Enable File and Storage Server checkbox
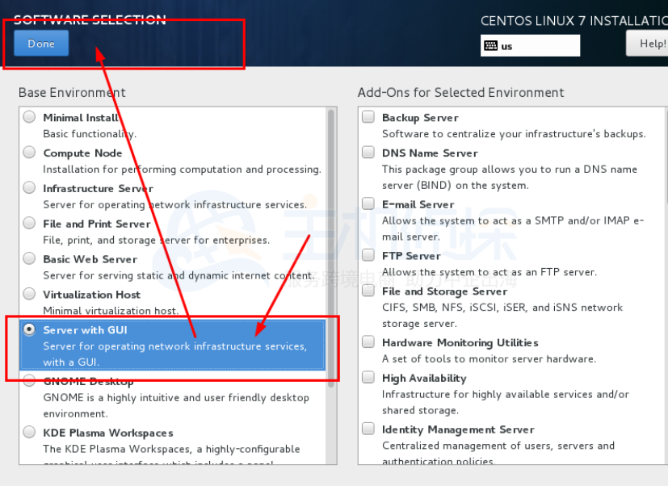The image size is (668, 486). (368, 291)
